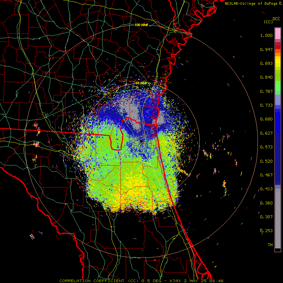Click the 100 NMI range ring label
The height and width of the screenshot is (283, 283).
141,25
